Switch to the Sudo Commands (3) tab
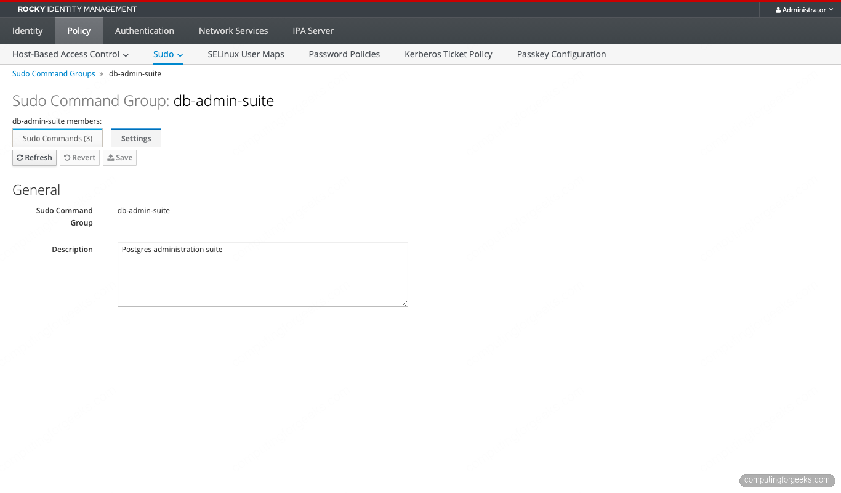The height and width of the screenshot is (493, 841). click(x=57, y=138)
